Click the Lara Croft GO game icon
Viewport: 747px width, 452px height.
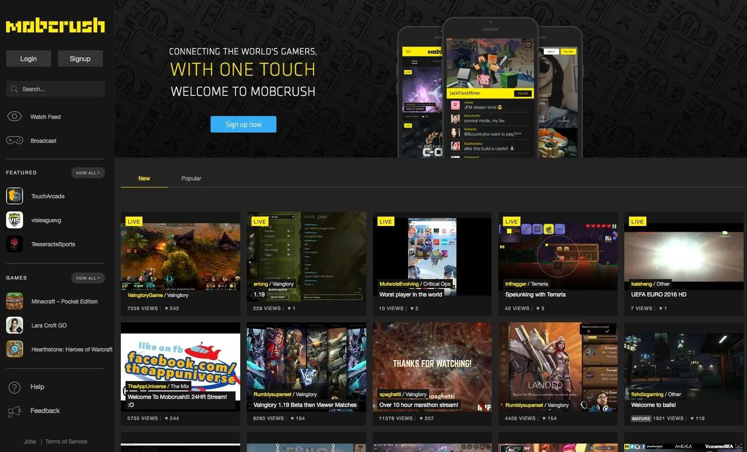coord(15,325)
